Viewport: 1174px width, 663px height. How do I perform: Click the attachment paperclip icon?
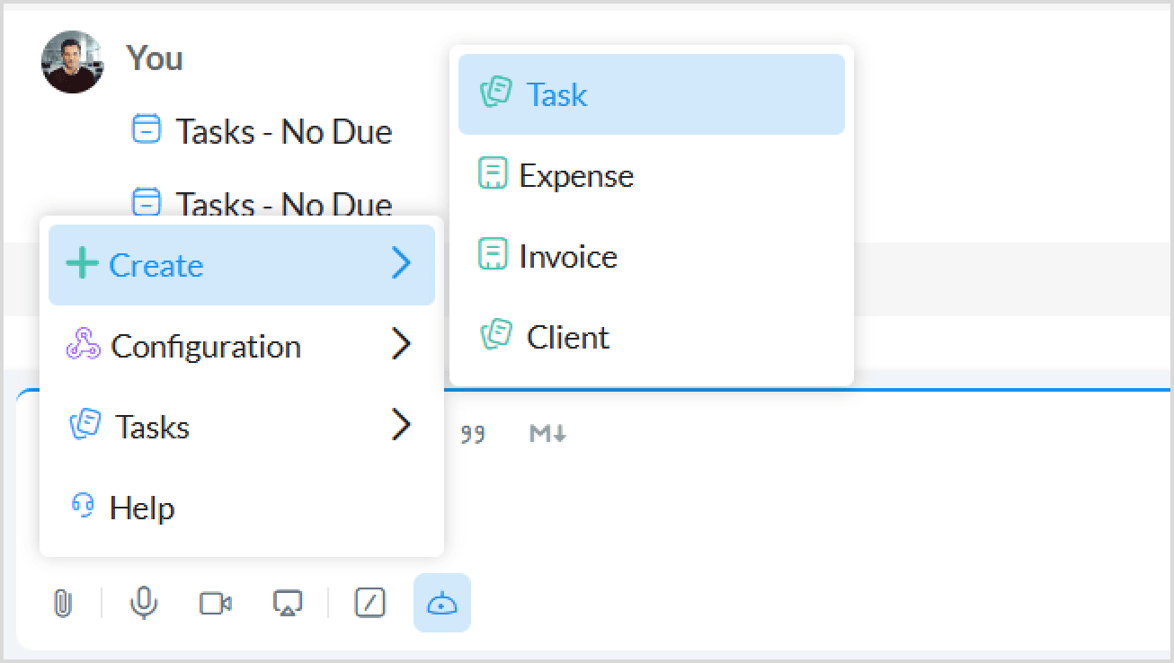(x=61, y=604)
